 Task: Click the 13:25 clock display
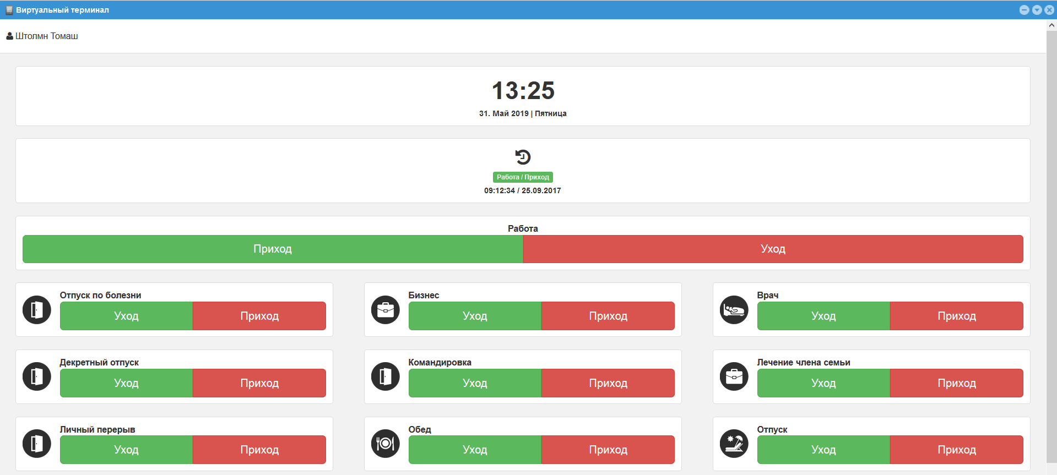point(523,90)
